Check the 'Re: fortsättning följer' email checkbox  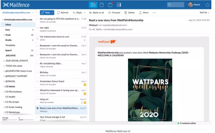point(37,63)
